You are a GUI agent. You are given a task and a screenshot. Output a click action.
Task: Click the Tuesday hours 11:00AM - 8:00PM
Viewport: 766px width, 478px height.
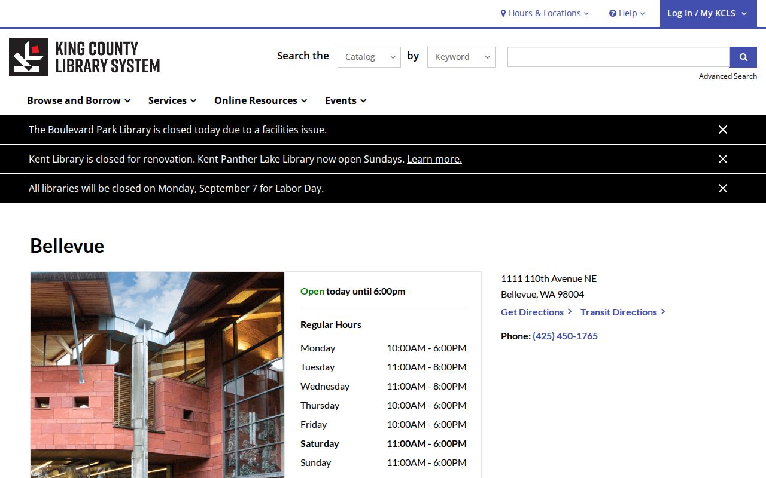click(x=427, y=367)
